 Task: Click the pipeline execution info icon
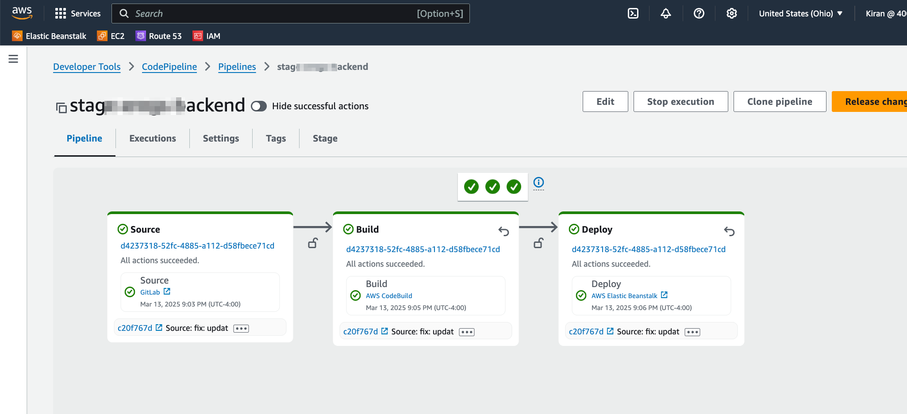pos(538,182)
